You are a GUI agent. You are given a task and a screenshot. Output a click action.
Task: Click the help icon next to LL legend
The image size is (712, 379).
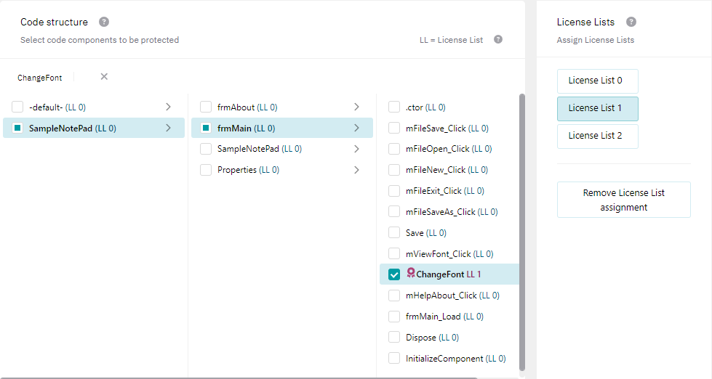[498, 39]
